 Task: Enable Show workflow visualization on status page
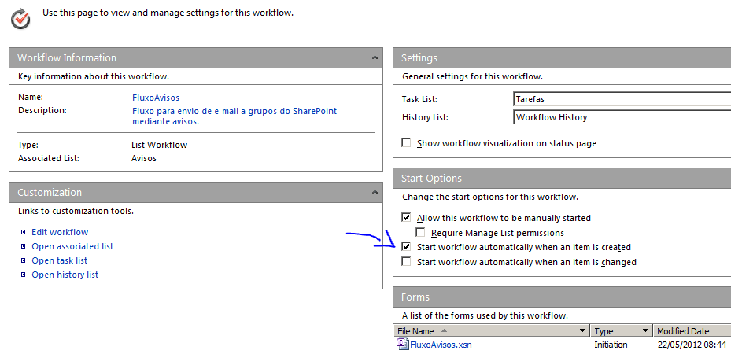click(x=406, y=143)
